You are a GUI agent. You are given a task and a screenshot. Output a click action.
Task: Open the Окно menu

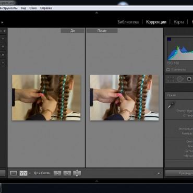33,8
